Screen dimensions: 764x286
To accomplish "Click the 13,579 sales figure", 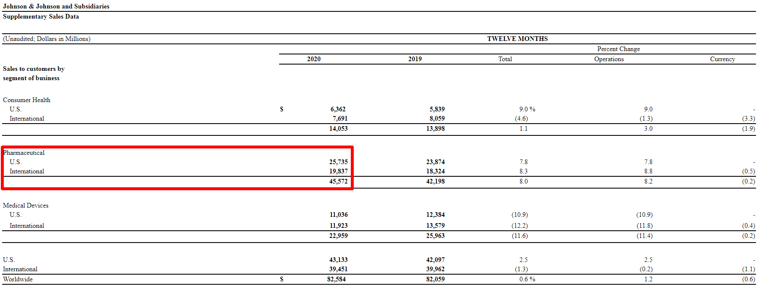I will pyautogui.click(x=436, y=226).
